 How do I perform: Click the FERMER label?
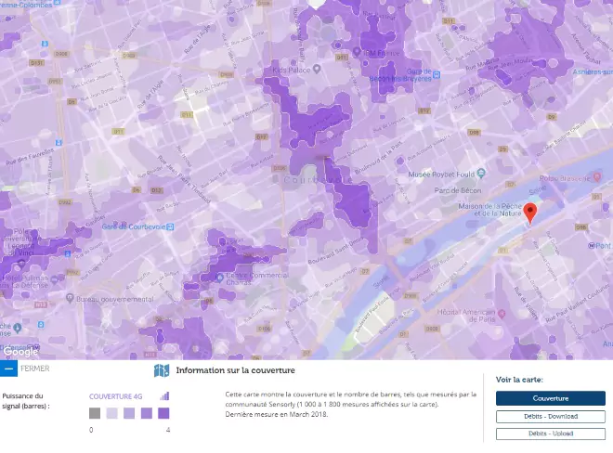pyautogui.click(x=34, y=369)
